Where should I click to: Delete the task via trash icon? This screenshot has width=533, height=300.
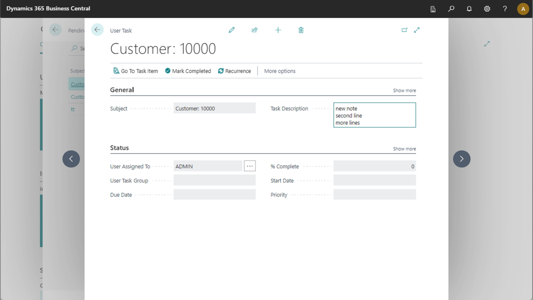(x=301, y=30)
